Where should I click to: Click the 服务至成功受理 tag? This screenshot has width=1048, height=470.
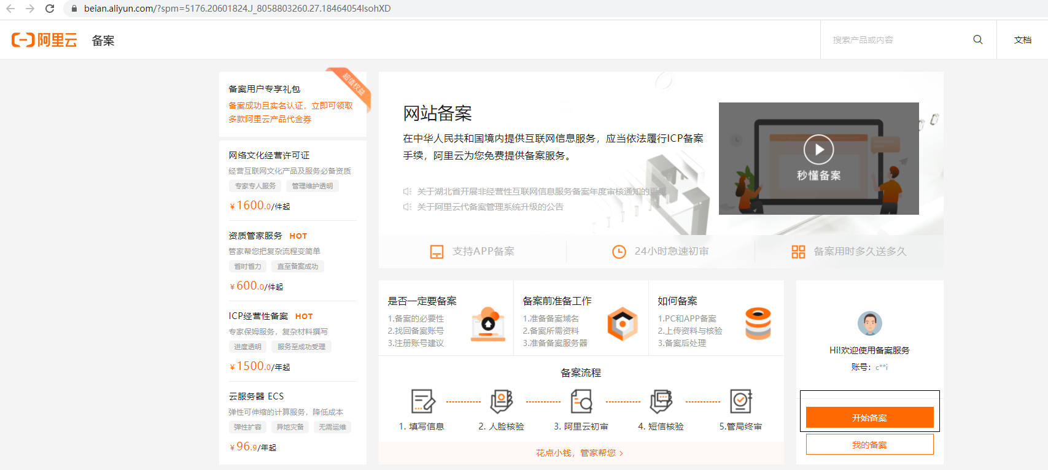pyautogui.click(x=301, y=347)
